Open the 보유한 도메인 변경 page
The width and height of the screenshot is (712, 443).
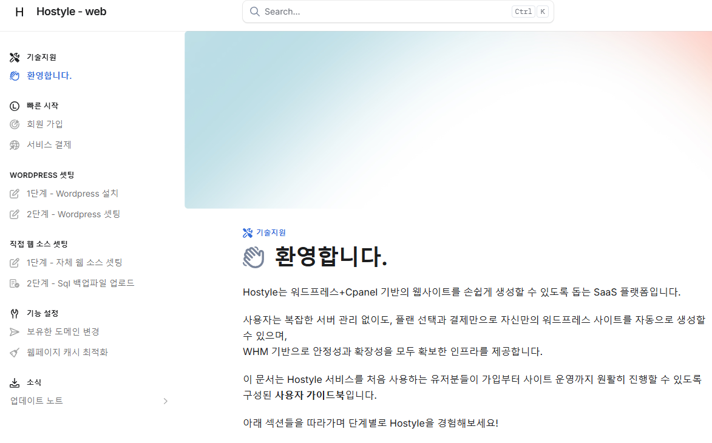pyautogui.click(x=63, y=331)
